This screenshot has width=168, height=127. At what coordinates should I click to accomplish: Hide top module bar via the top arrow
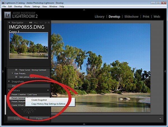click(84, 10)
